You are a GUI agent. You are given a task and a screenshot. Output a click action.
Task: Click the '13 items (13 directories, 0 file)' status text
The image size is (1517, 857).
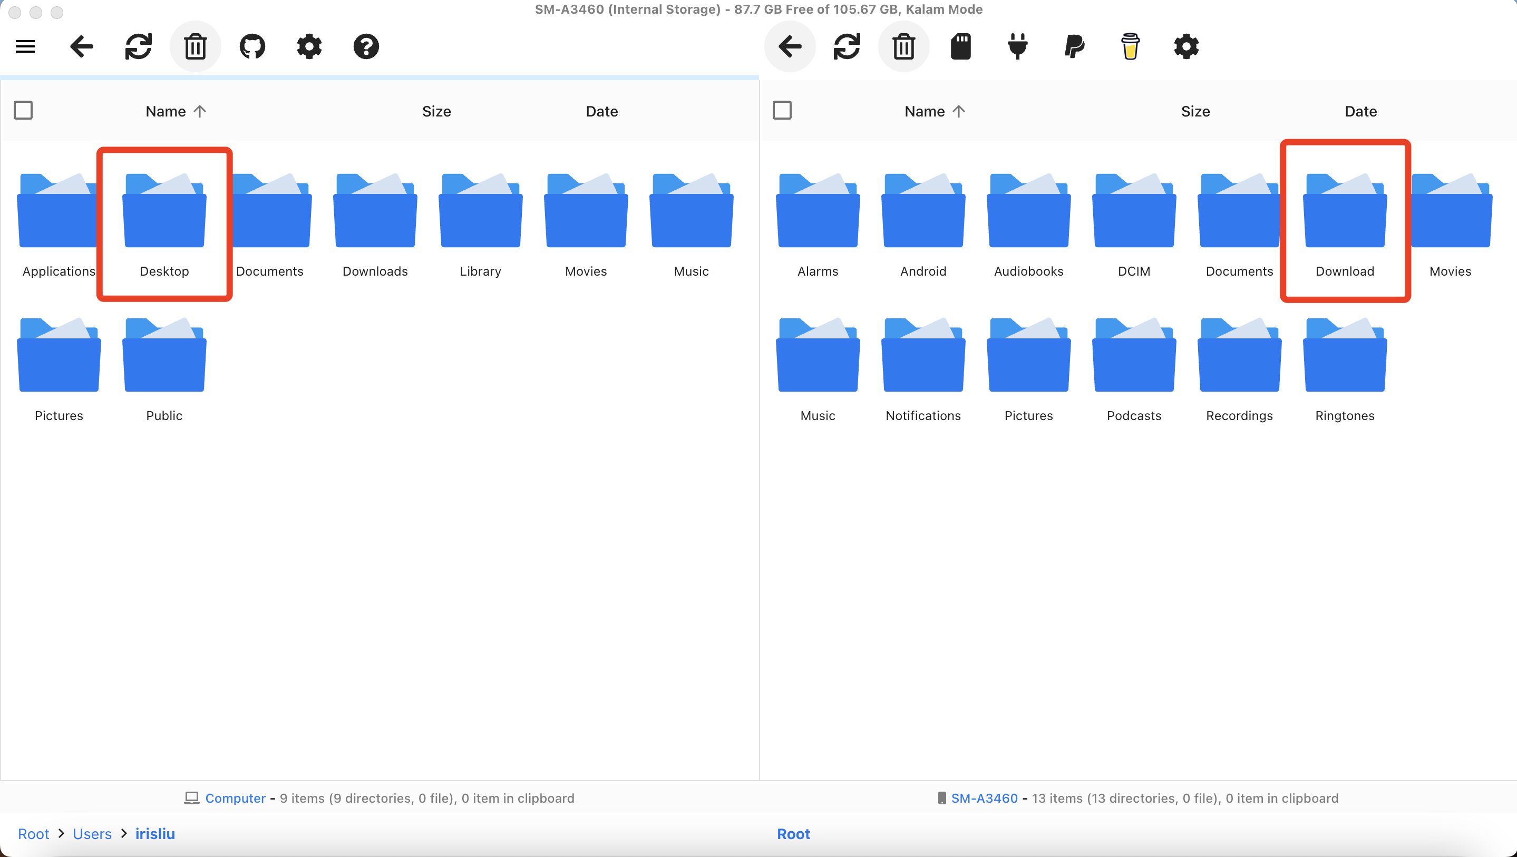(1125, 798)
